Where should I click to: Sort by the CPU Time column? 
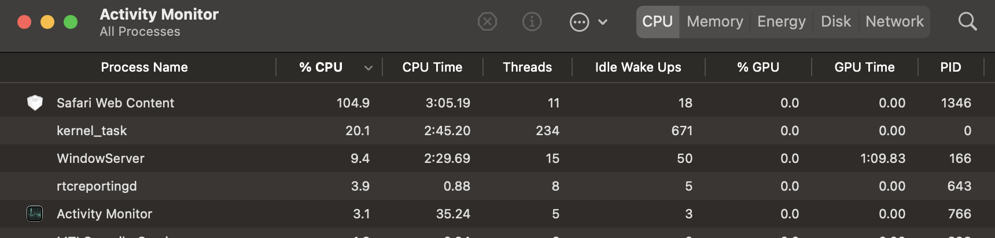click(x=432, y=68)
